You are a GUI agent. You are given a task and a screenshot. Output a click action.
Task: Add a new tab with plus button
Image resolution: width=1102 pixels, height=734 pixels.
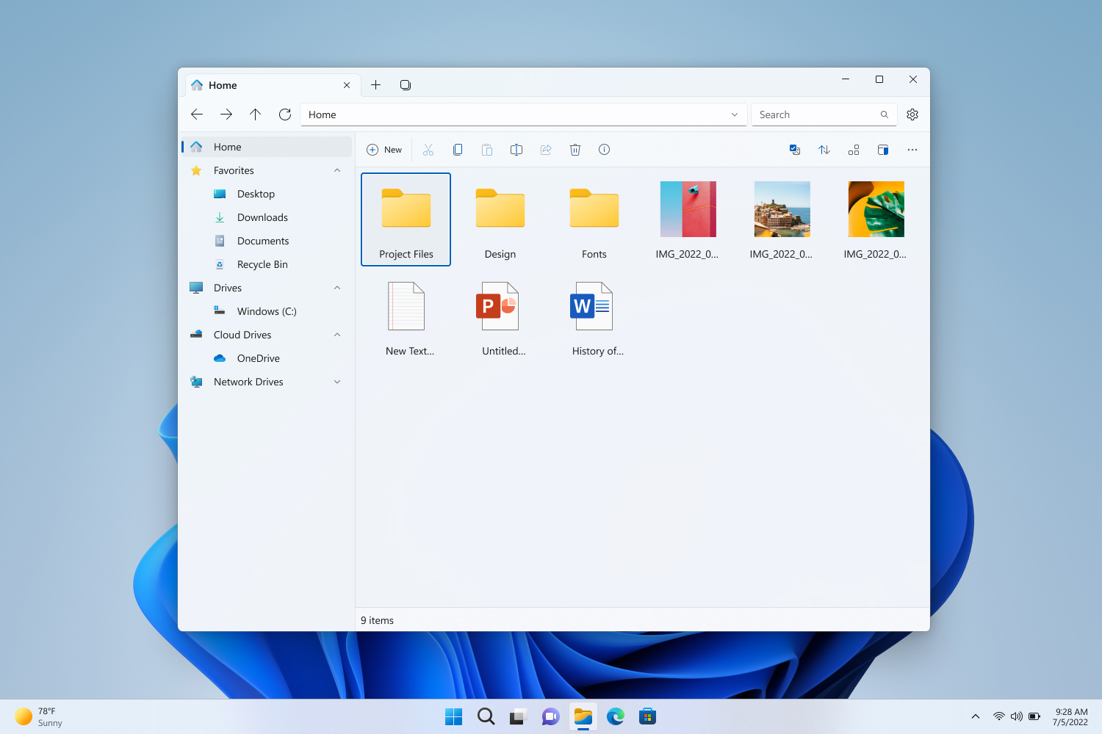[x=375, y=85]
